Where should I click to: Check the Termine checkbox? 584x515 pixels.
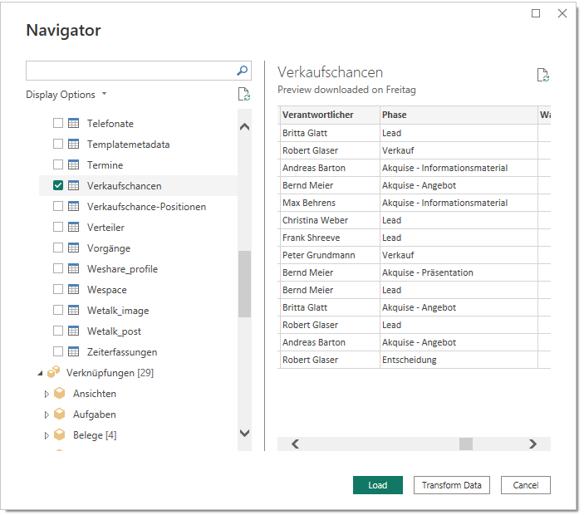58,164
